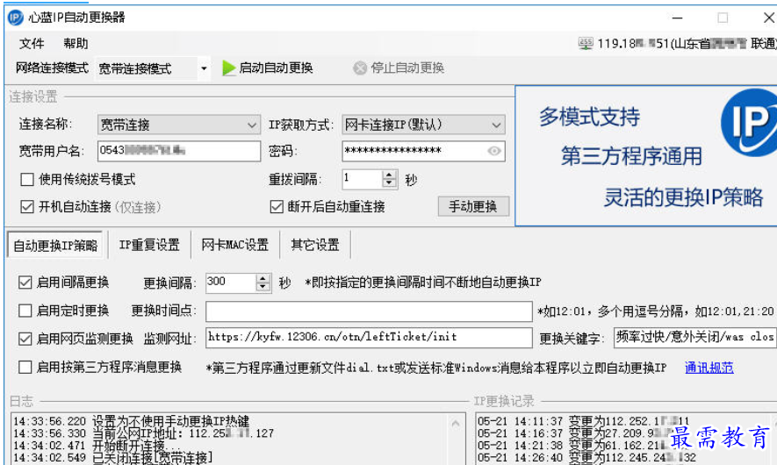Switch to IP重复设置 tab
This screenshot has width=777, height=465.
coord(149,245)
